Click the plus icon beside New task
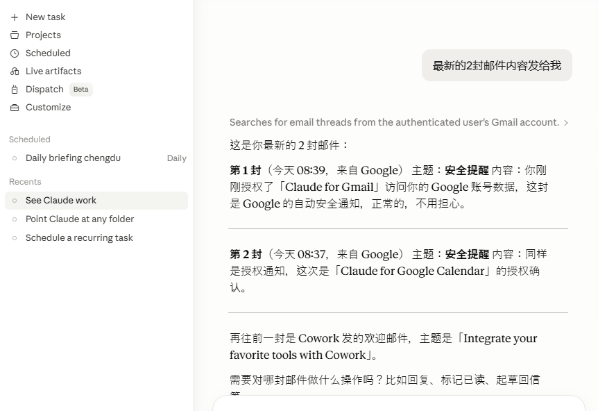 tap(15, 17)
